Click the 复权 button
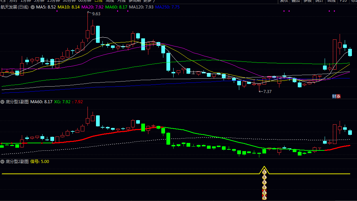 click(284, 1)
